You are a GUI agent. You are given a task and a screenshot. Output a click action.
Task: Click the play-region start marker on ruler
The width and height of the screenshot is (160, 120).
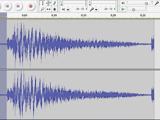pyautogui.click(x=6, y=17)
